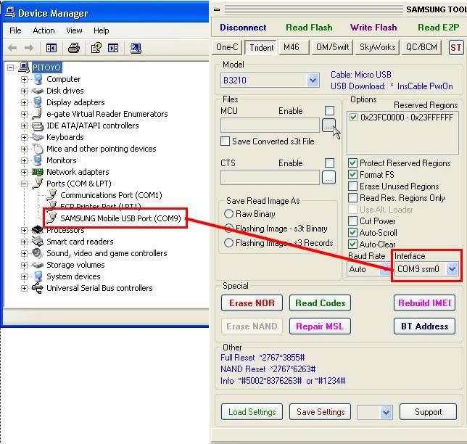The width and height of the screenshot is (467, 444).
Task: Click Write Flash in Samsung Tool
Action: [x=373, y=28]
